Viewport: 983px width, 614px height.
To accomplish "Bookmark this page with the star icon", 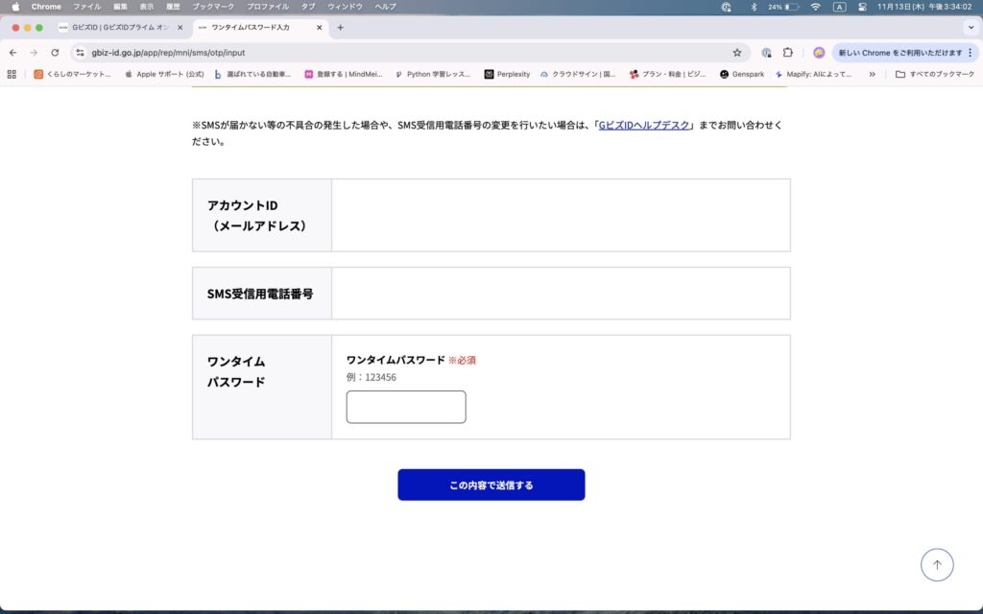I will coord(737,53).
